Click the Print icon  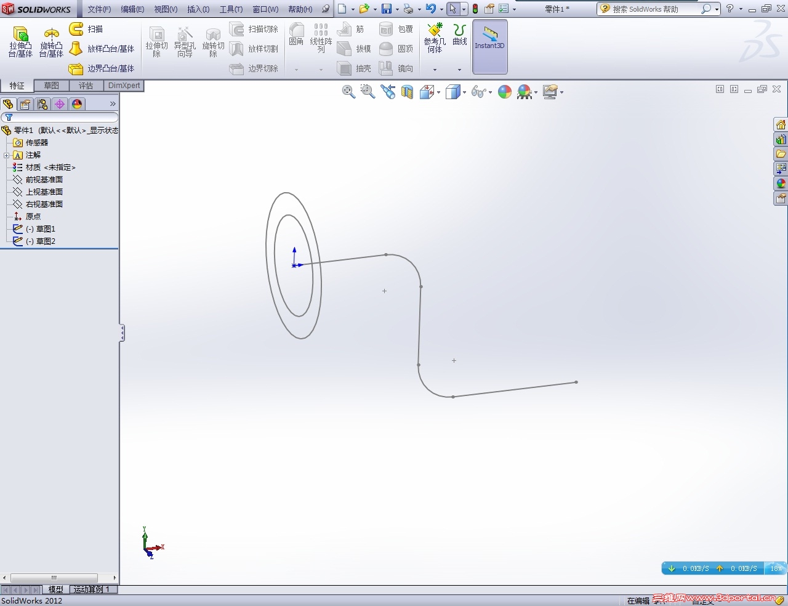(408, 9)
